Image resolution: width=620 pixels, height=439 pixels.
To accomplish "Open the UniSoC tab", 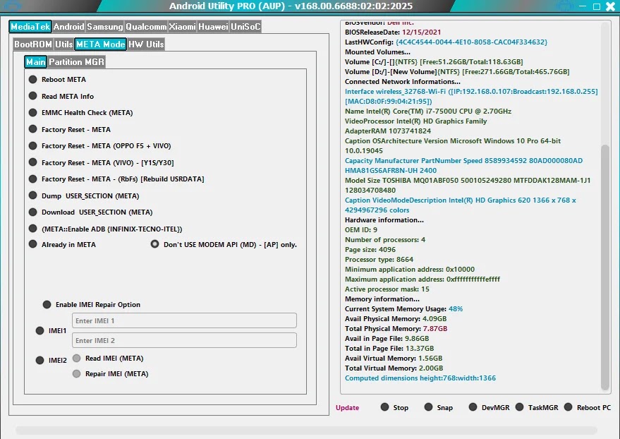I will pyautogui.click(x=245, y=27).
